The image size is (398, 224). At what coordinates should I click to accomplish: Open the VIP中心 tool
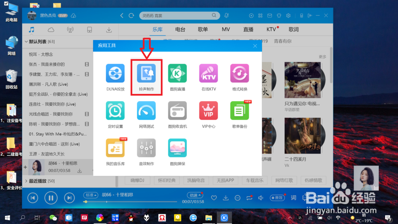click(209, 115)
